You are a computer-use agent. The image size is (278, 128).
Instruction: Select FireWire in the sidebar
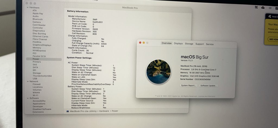click(37, 42)
